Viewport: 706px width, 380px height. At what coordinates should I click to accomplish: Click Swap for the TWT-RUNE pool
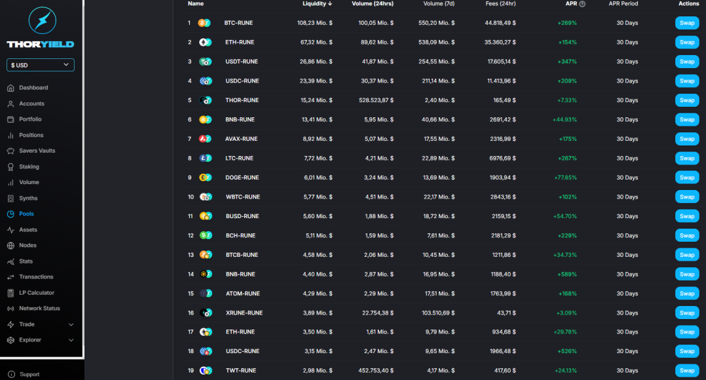(x=687, y=371)
